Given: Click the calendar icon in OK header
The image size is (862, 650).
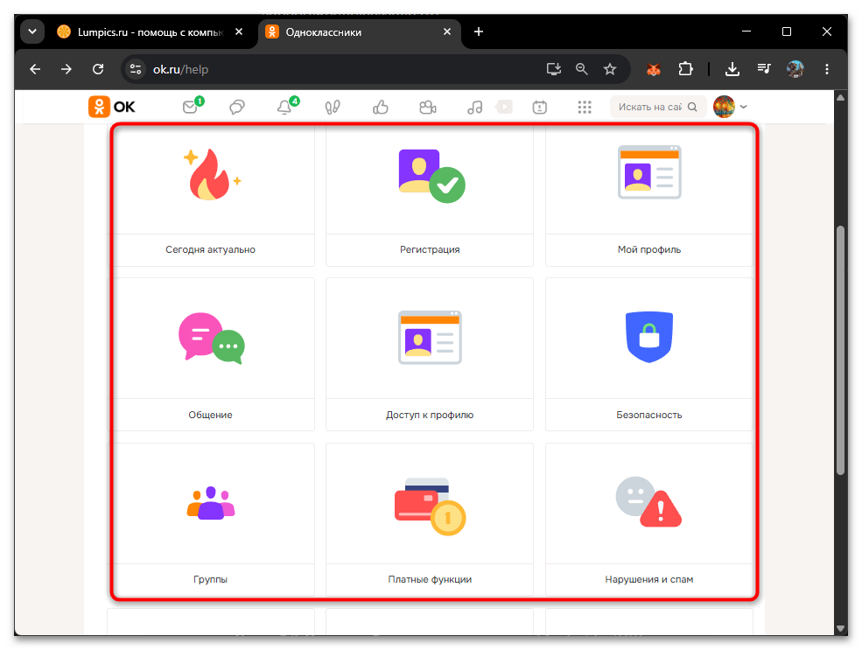Looking at the screenshot, I should [539, 107].
